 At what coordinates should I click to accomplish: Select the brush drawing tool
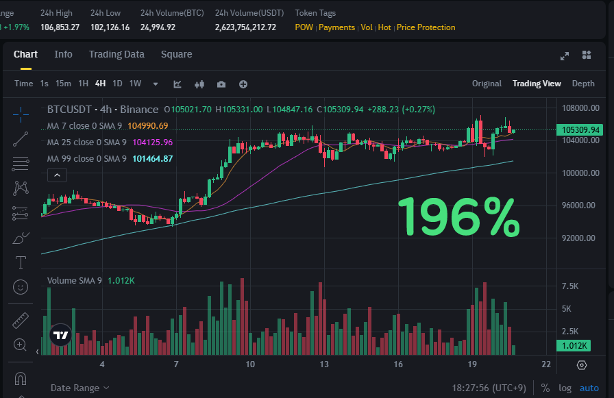point(21,238)
